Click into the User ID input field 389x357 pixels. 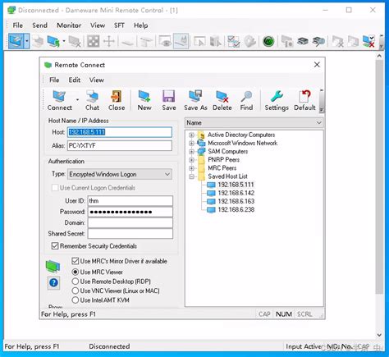click(130, 201)
